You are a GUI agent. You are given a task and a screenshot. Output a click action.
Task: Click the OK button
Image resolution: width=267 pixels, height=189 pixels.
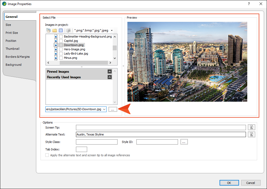point(229,183)
